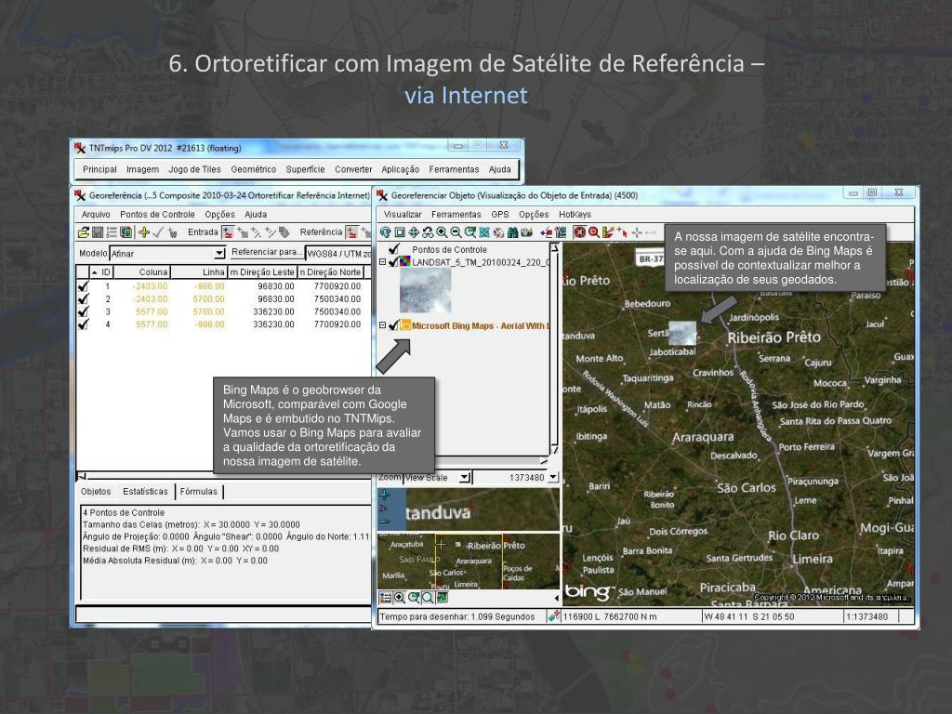
Task: Open the HotKeys menu
Action: (x=575, y=215)
